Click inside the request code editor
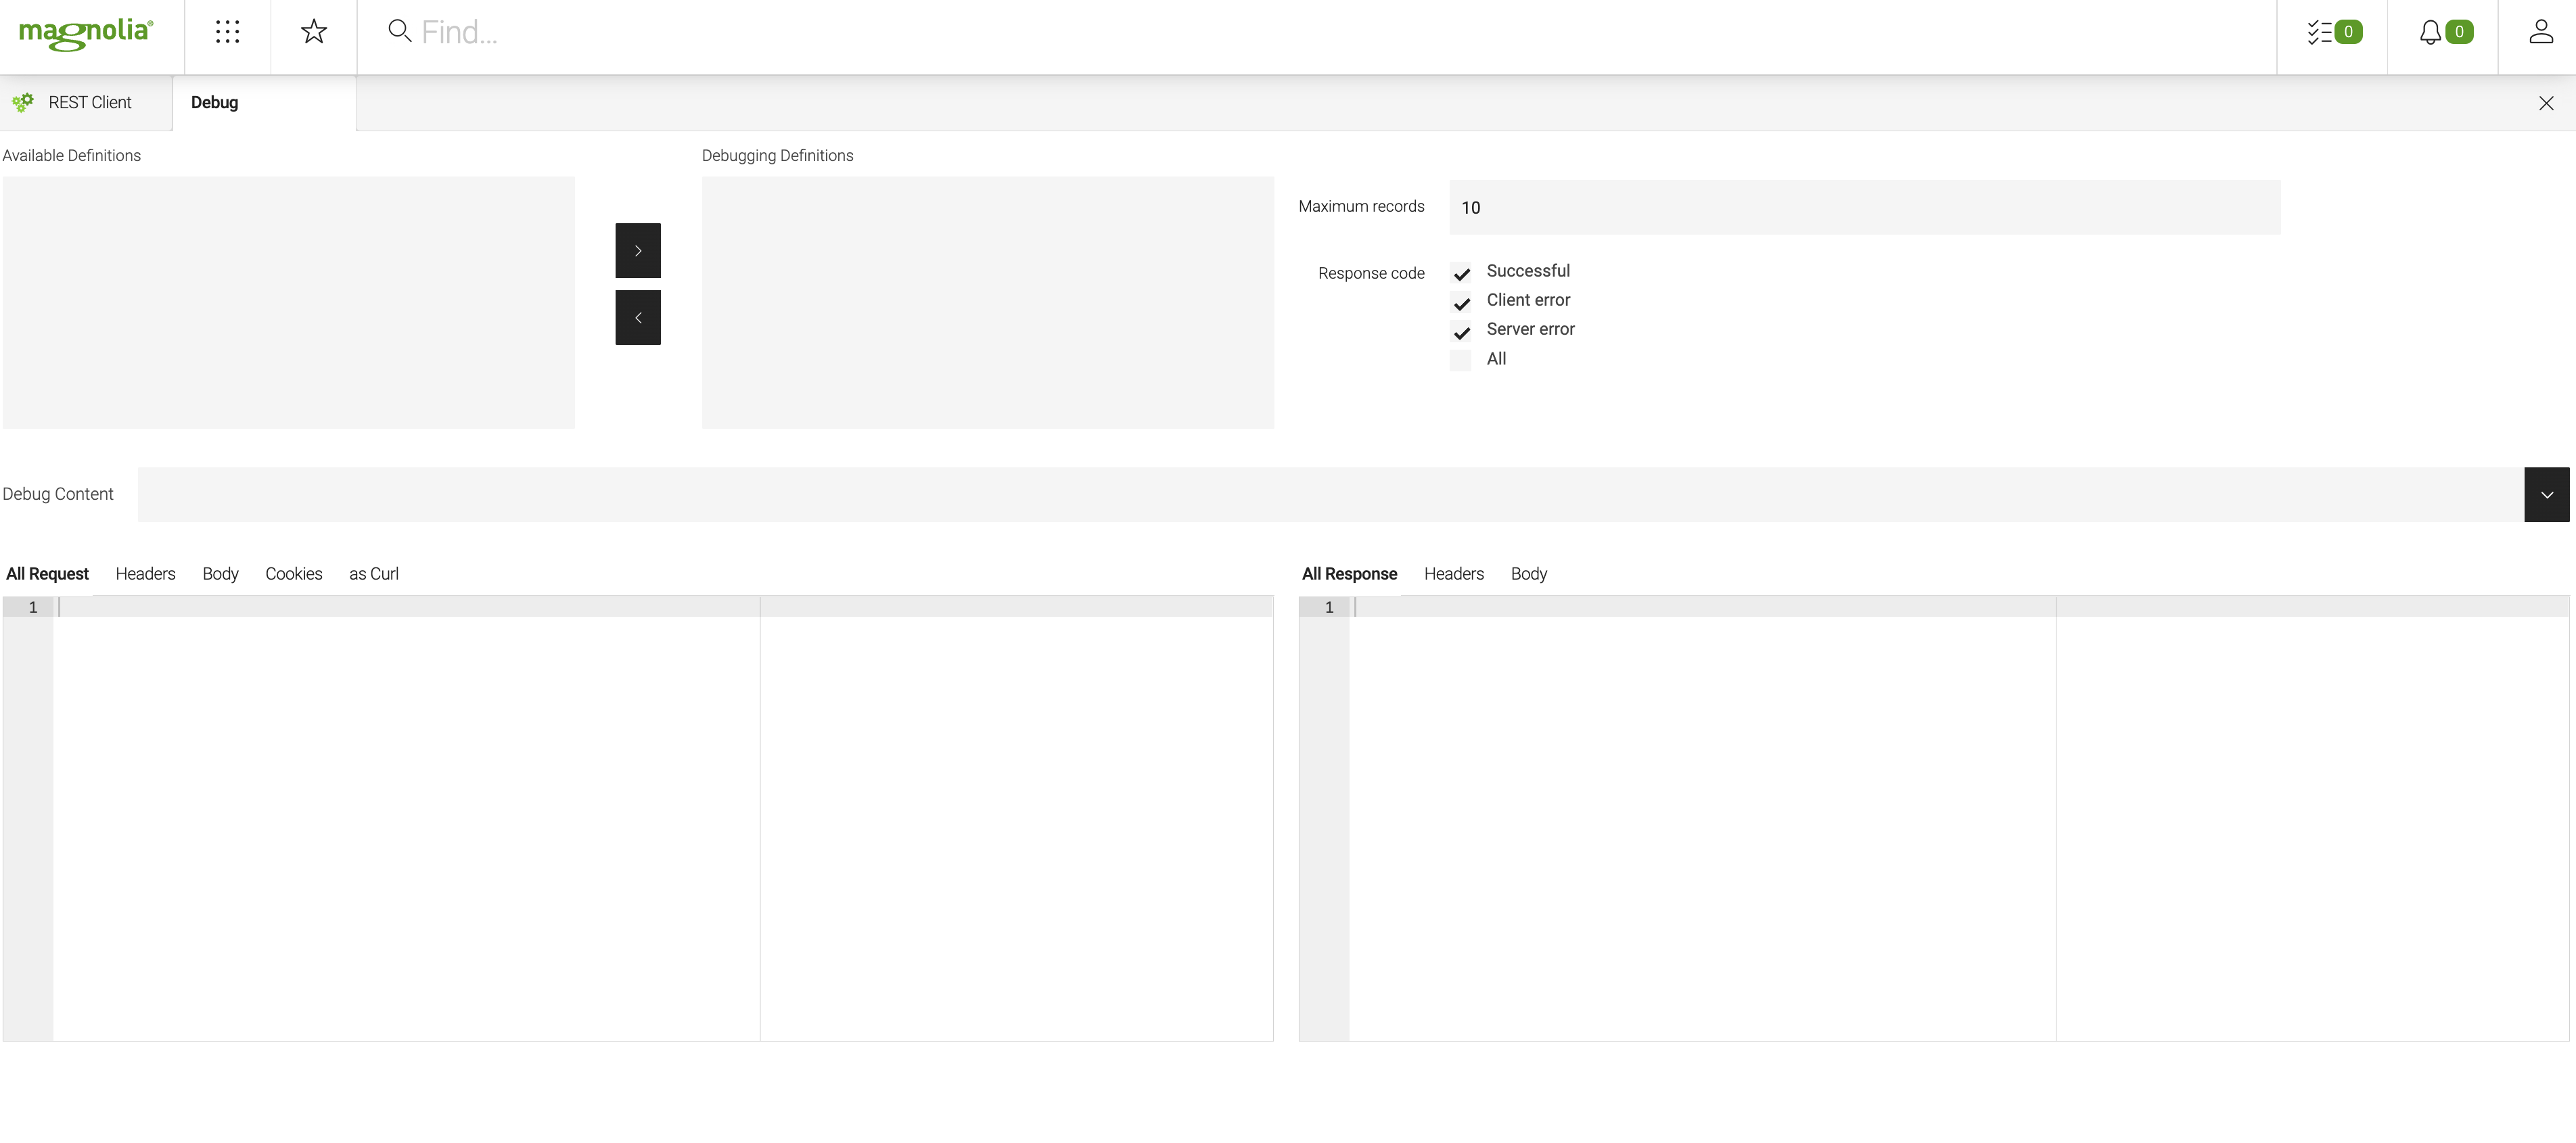Image resolution: width=2576 pixels, height=1143 pixels. [637, 819]
